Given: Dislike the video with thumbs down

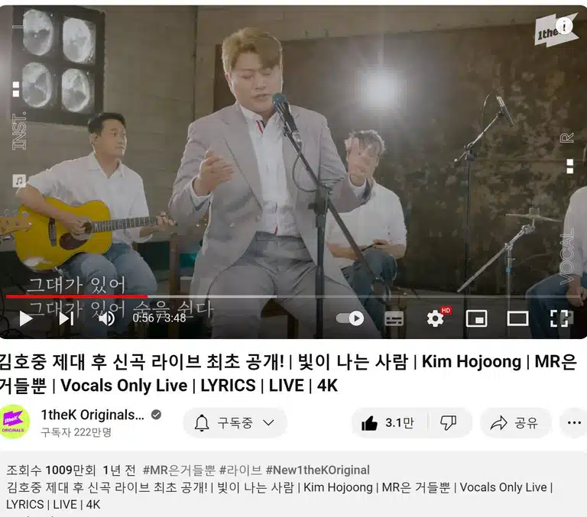Looking at the screenshot, I should click(x=449, y=423).
